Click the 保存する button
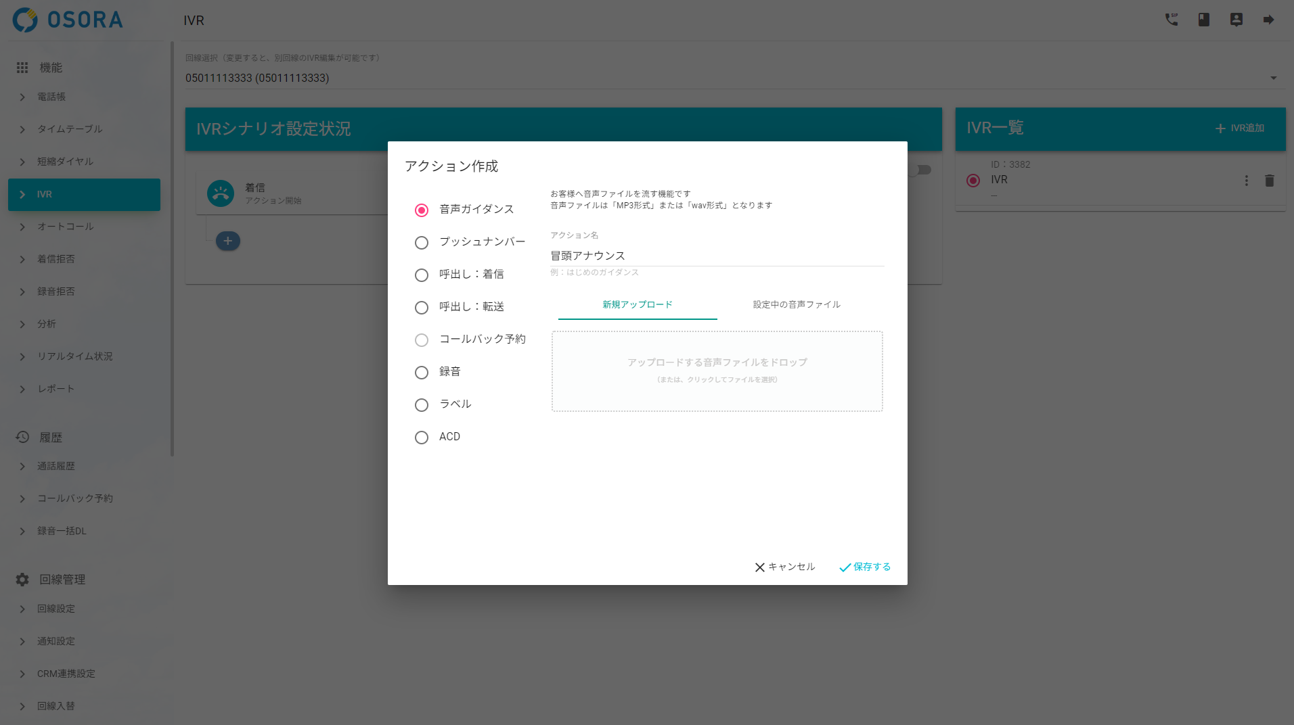Screen dimensions: 1294x725 865,567
